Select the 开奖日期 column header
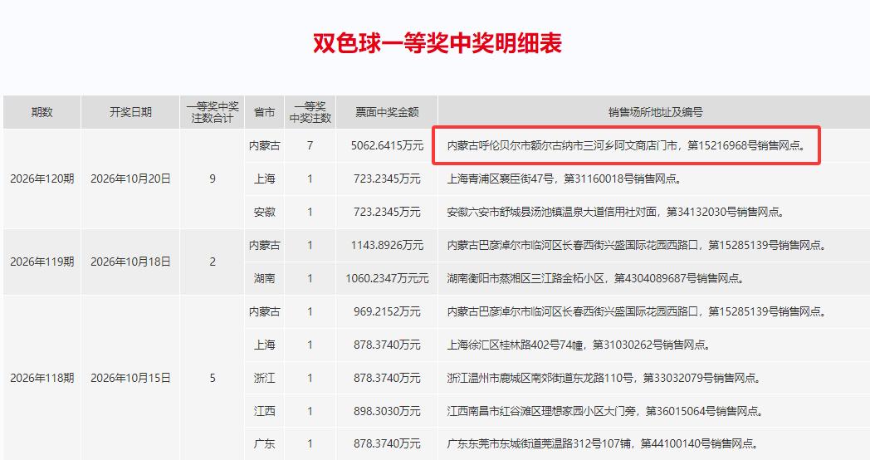The height and width of the screenshot is (460, 870). pos(130,112)
